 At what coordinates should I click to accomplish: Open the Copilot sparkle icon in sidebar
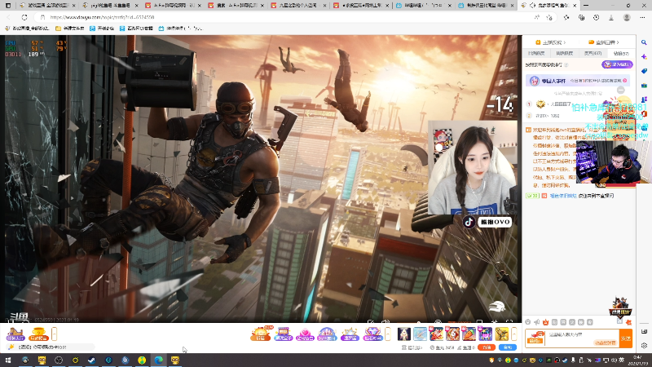coord(644,56)
